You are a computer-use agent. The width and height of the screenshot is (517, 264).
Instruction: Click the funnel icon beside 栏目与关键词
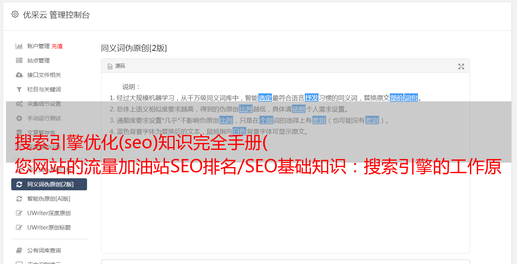point(19,89)
